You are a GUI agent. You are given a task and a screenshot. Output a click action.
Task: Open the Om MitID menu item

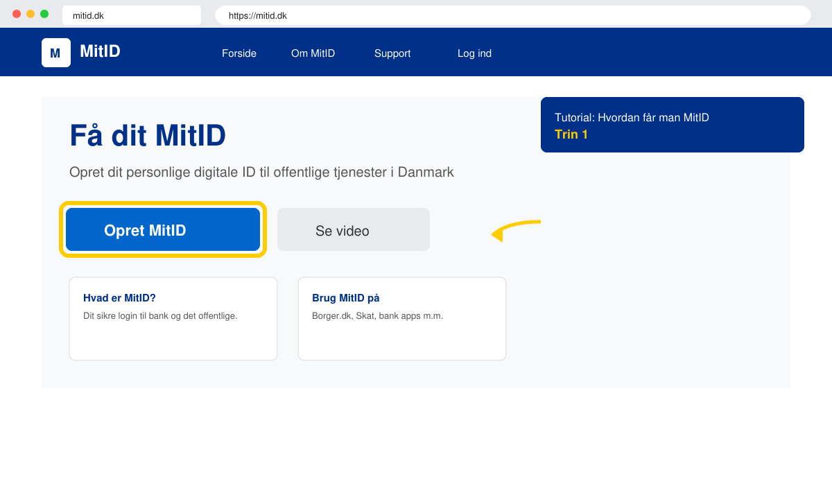313,53
